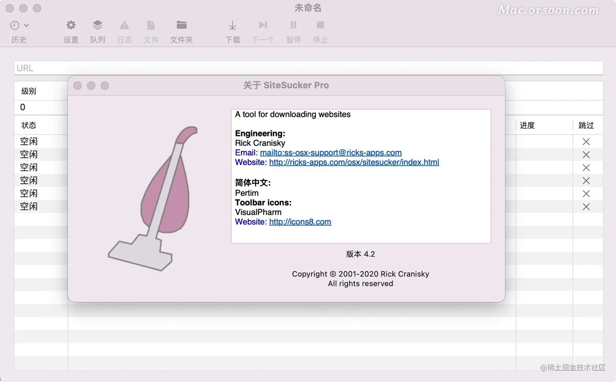The image size is (616, 382).
Task: Skip sixth idle row with X icon
Action: pyautogui.click(x=586, y=207)
